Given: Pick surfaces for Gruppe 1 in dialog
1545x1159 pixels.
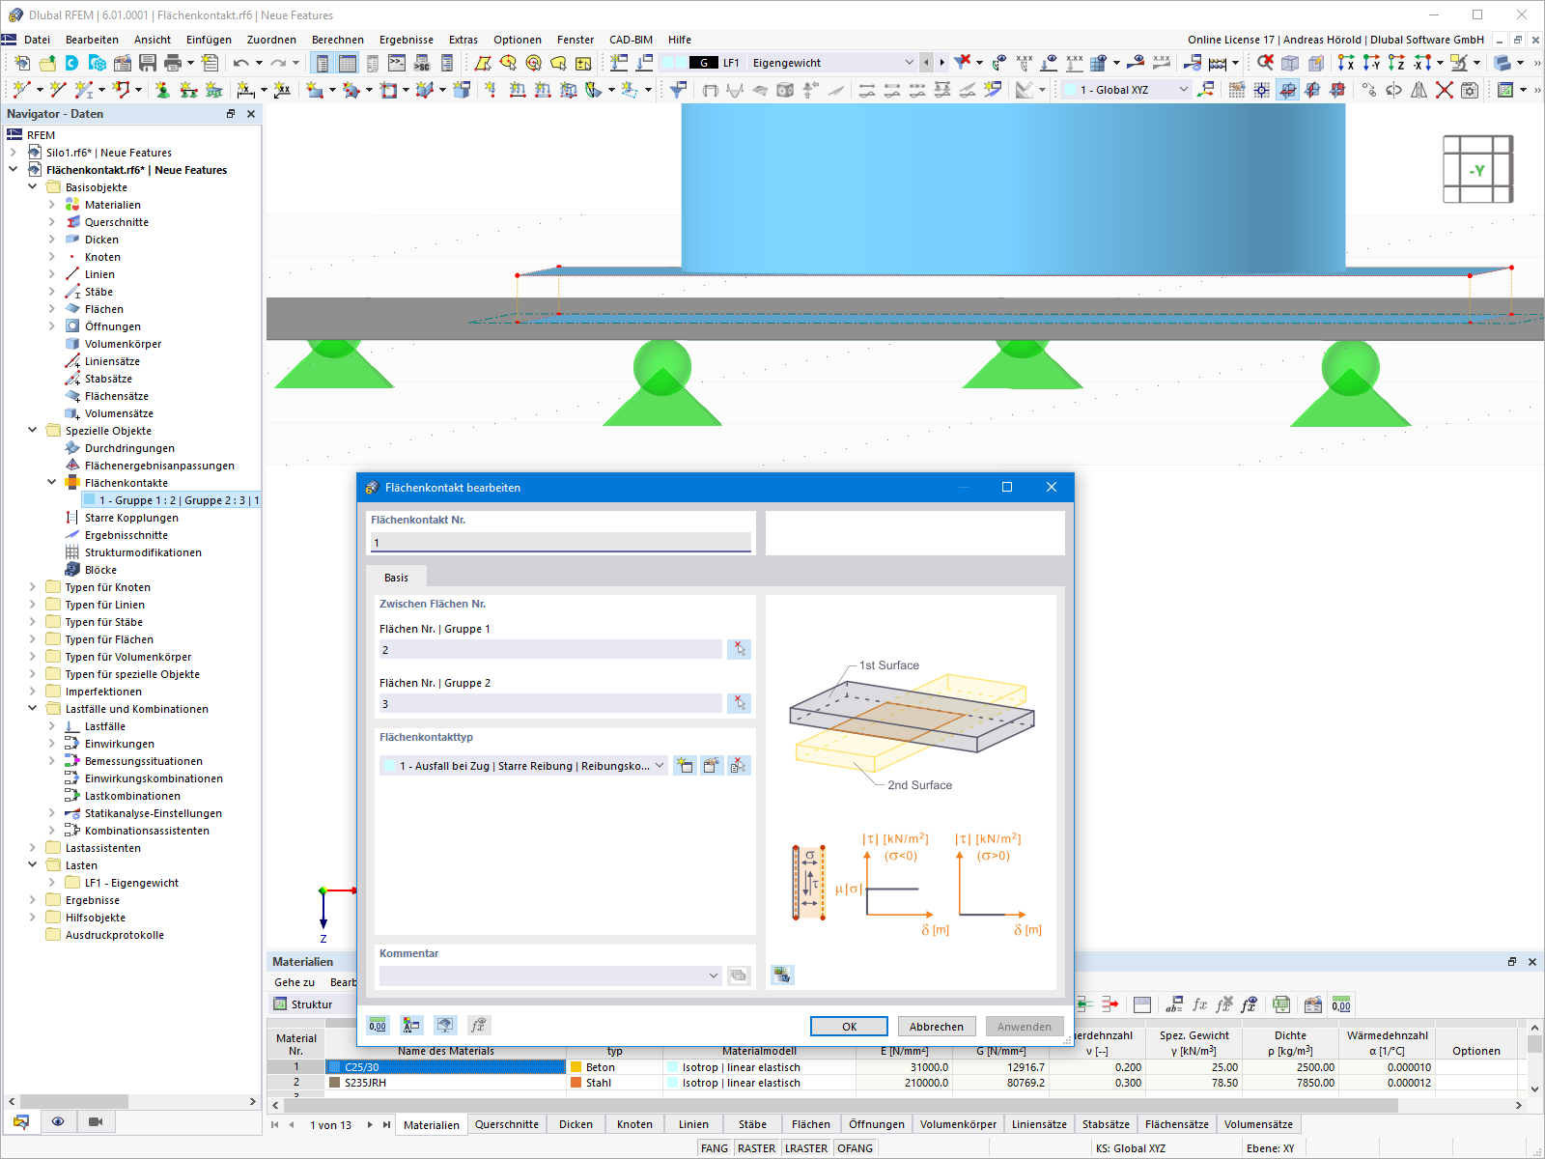Looking at the screenshot, I should pyautogui.click(x=740, y=649).
